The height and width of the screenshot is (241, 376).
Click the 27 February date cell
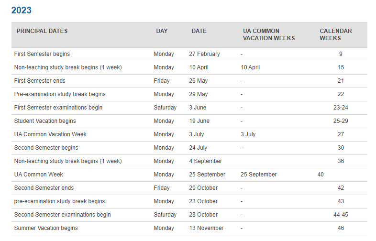(204, 54)
